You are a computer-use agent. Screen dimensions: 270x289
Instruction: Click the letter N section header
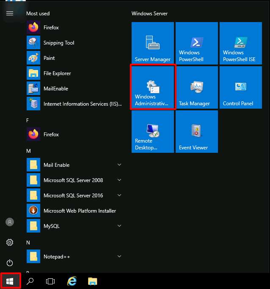28,243
